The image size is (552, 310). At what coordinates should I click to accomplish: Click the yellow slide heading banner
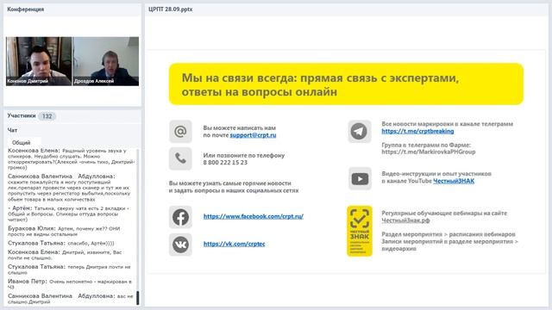pyautogui.click(x=346, y=84)
